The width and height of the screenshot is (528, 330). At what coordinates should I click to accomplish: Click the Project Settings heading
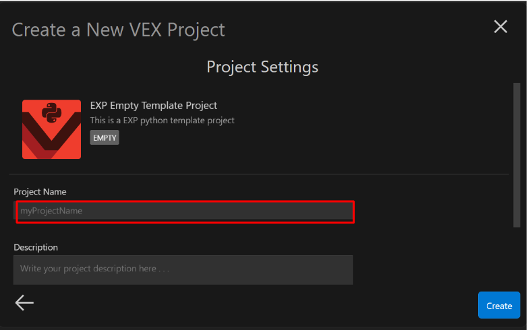pyautogui.click(x=262, y=67)
